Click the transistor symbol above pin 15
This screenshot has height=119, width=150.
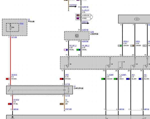click(109, 66)
